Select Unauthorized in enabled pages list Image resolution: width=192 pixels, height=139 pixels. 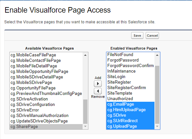pyautogui.click(x=130, y=99)
